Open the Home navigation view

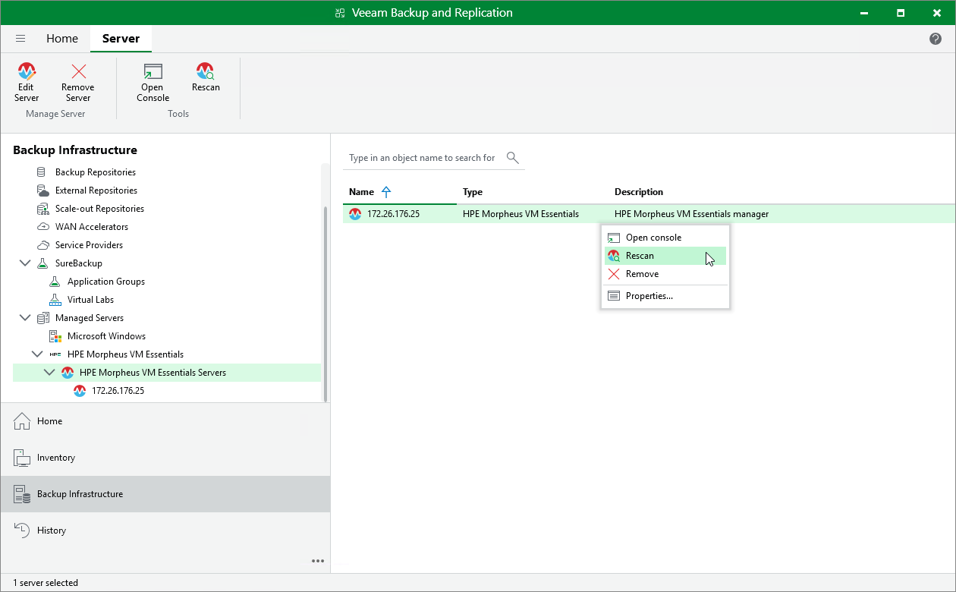tap(165, 421)
